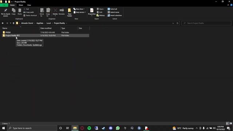Click Edit in the ribbon
This screenshot has width=233, height=131.
[x=99, y=12]
